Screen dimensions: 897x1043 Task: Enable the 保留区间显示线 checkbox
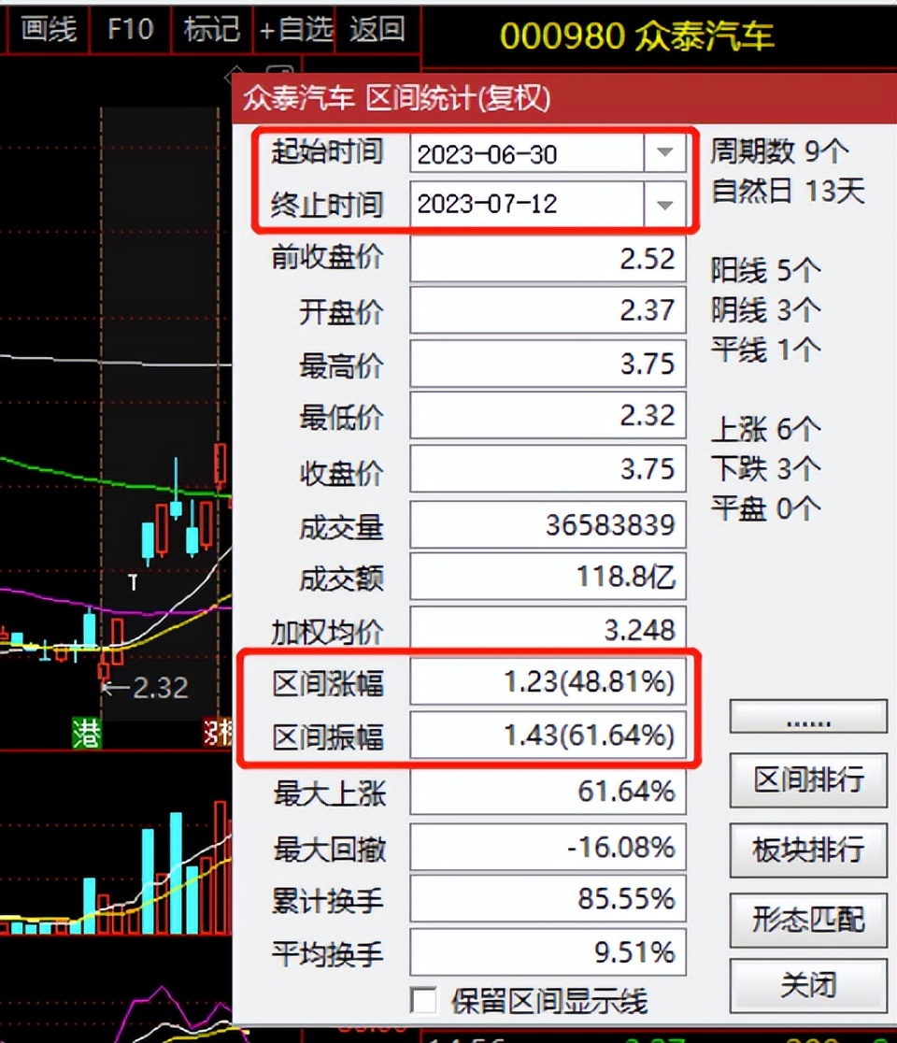(424, 1000)
